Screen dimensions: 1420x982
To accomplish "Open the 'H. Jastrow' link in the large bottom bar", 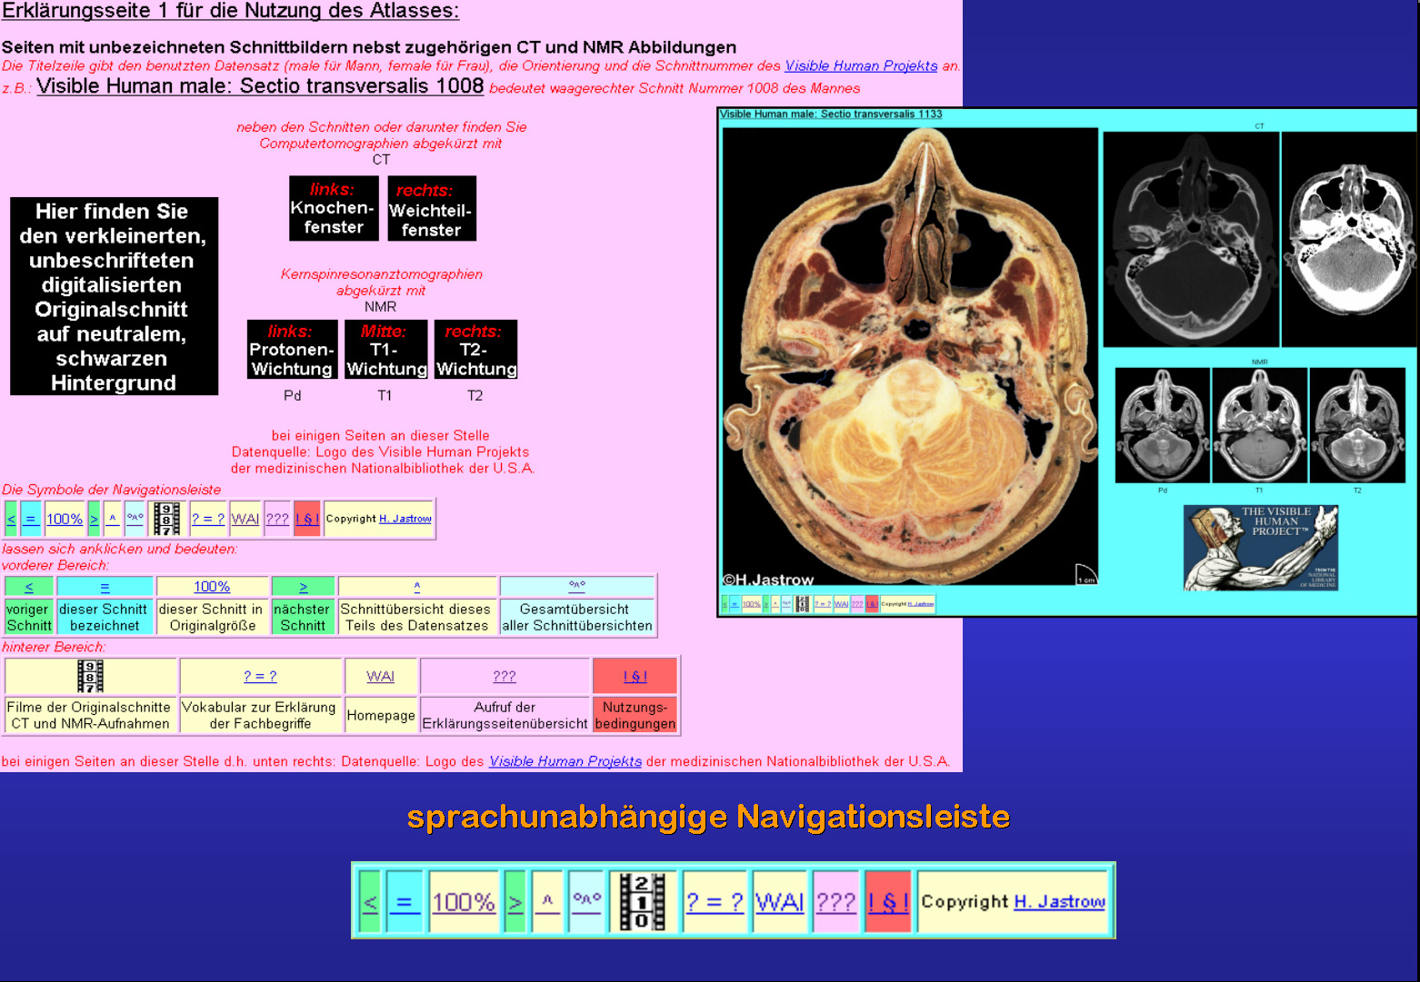I will click(1059, 902).
